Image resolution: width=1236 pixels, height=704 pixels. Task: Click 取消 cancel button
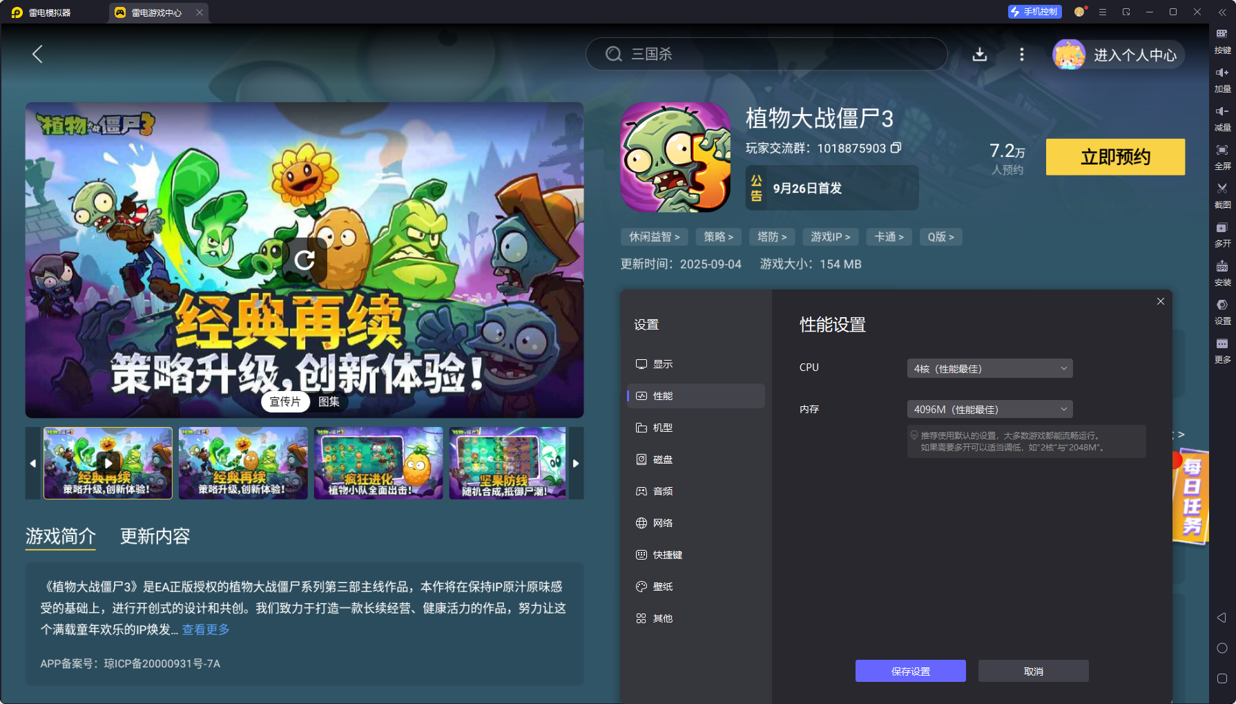[x=1033, y=671]
